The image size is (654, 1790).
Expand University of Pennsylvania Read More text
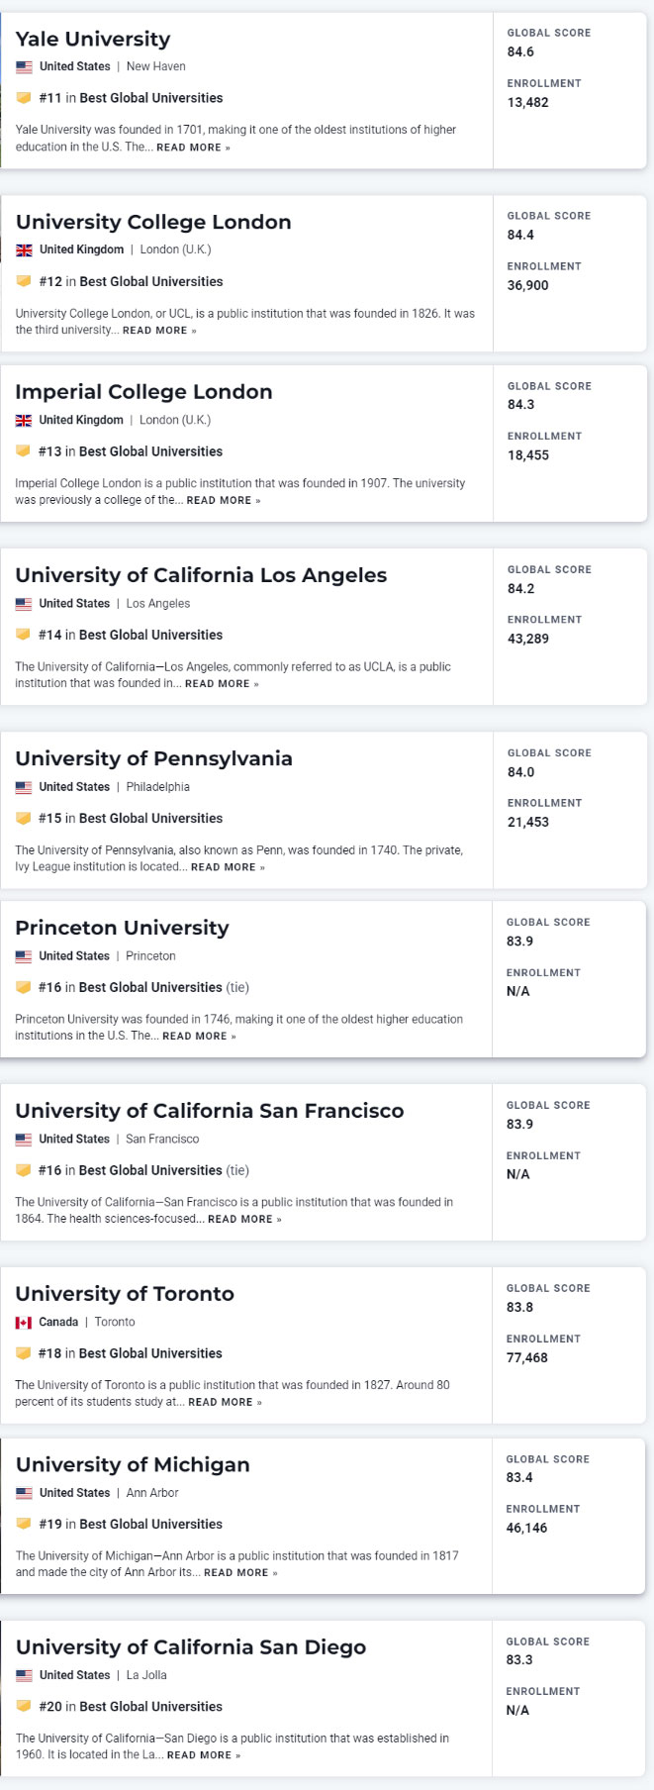pos(228,867)
